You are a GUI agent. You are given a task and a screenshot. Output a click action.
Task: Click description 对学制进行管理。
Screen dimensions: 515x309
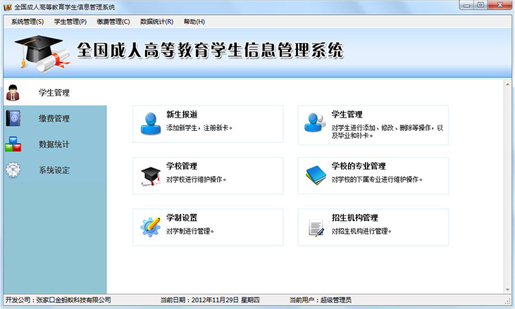click(190, 232)
